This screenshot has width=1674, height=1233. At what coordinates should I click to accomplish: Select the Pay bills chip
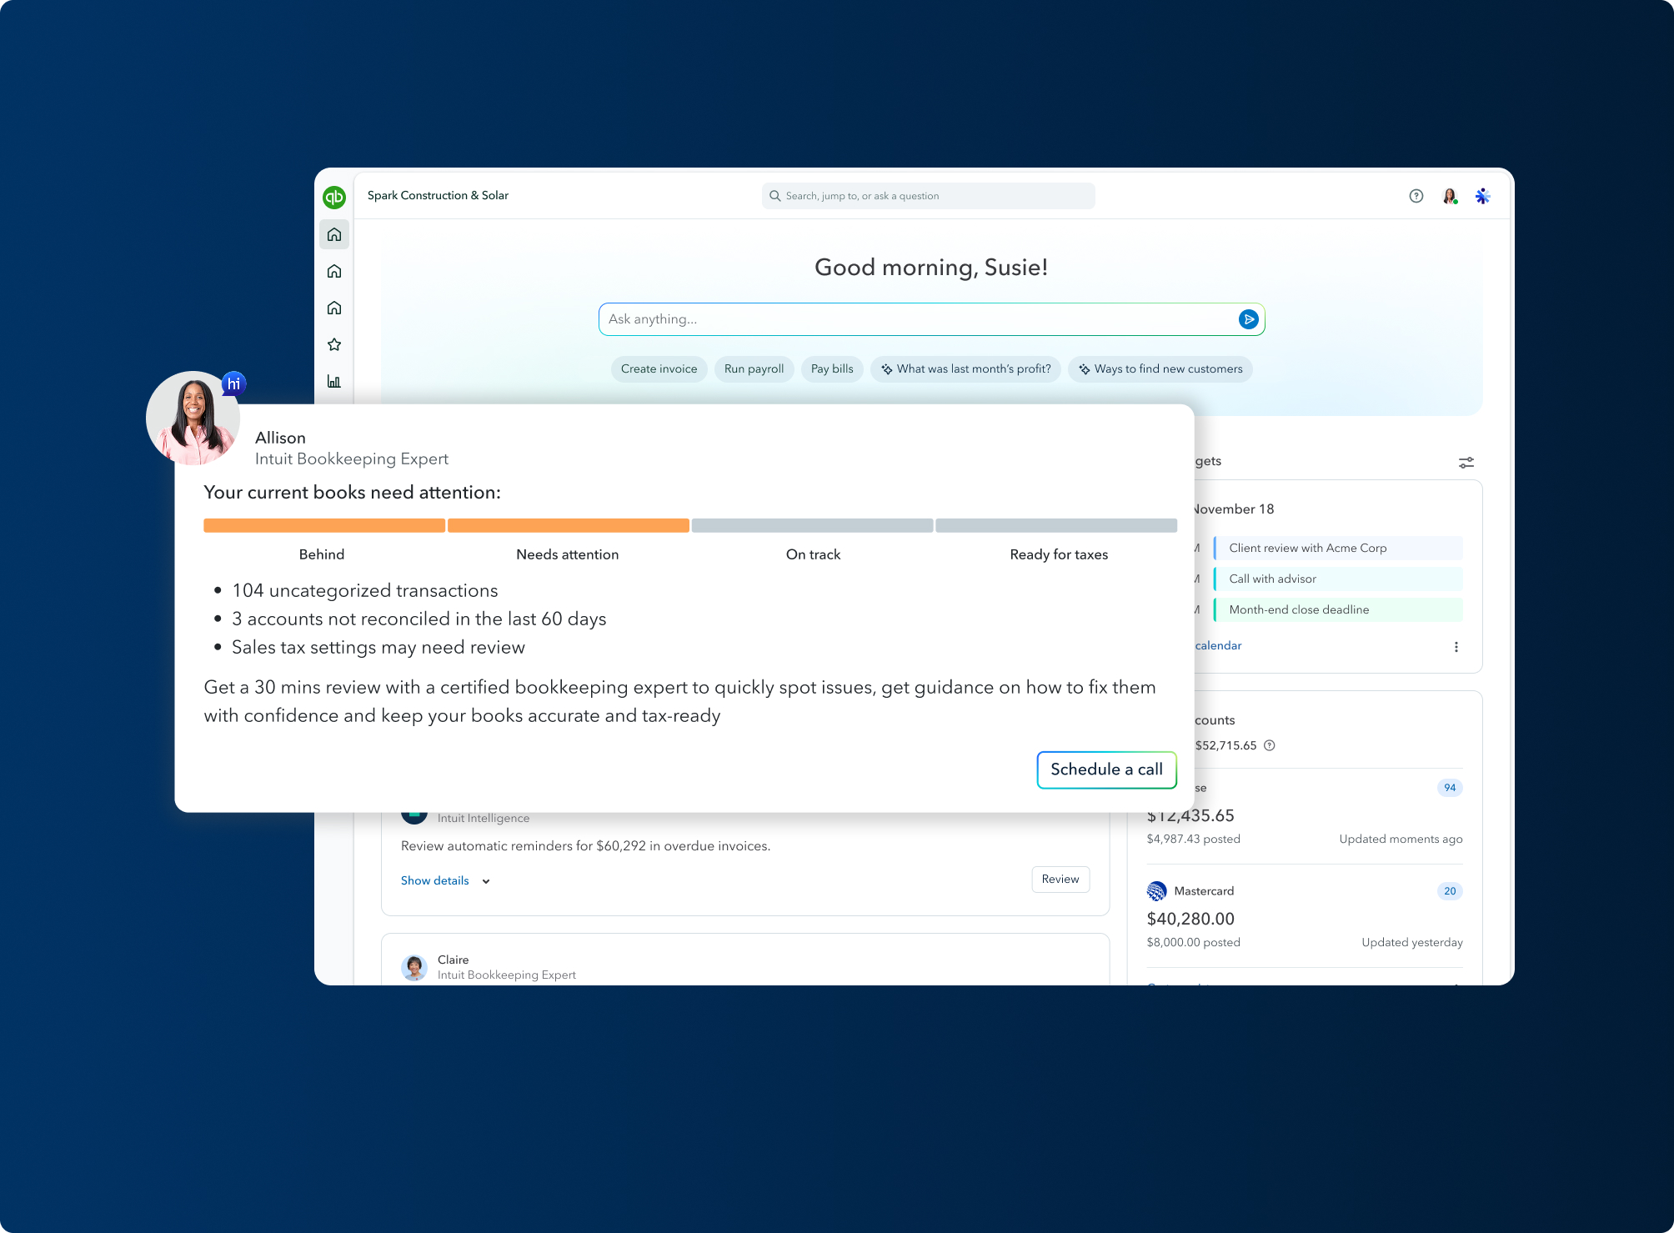click(831, 369)
